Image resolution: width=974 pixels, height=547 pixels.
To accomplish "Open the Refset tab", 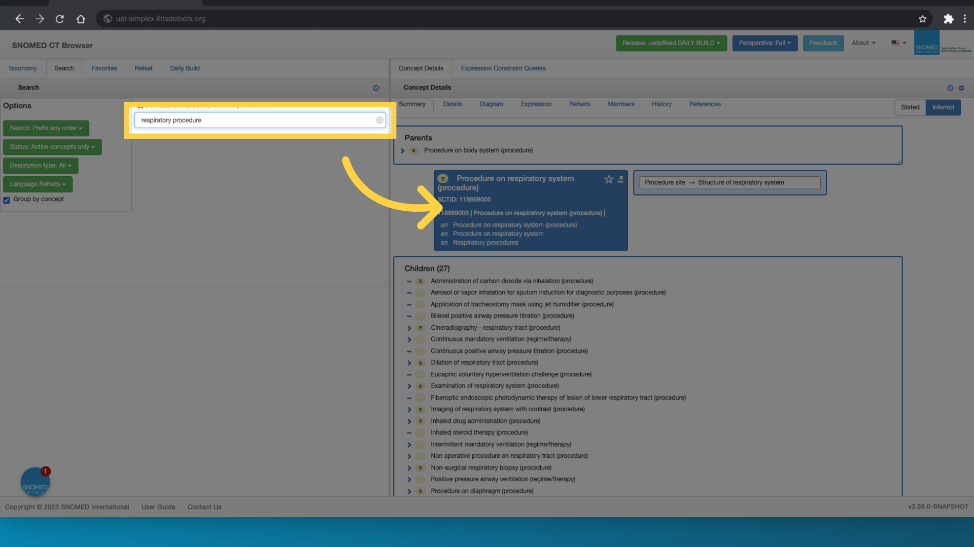I will click(x=144, y=68).
